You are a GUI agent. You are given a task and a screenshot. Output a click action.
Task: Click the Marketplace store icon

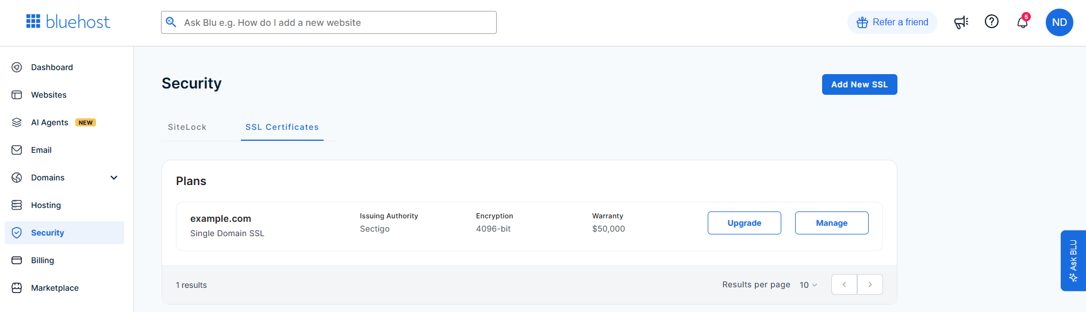(x=17, y=288)
